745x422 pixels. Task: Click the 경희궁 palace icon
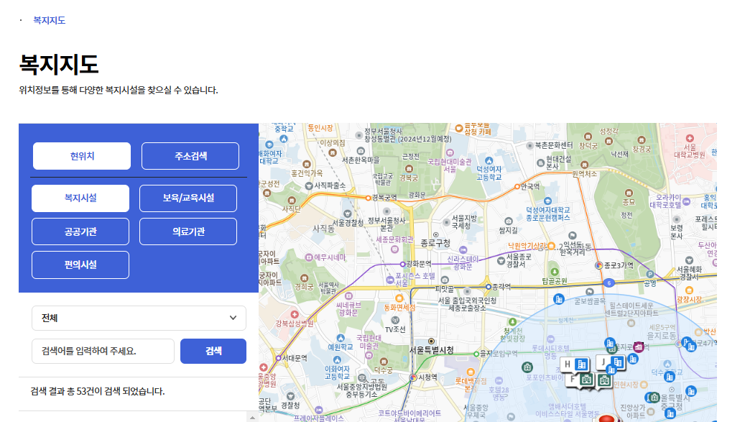pyautogui.click(x=304, y=278)
